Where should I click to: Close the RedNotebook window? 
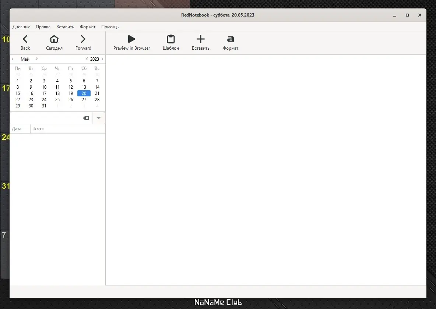point(419,15)
